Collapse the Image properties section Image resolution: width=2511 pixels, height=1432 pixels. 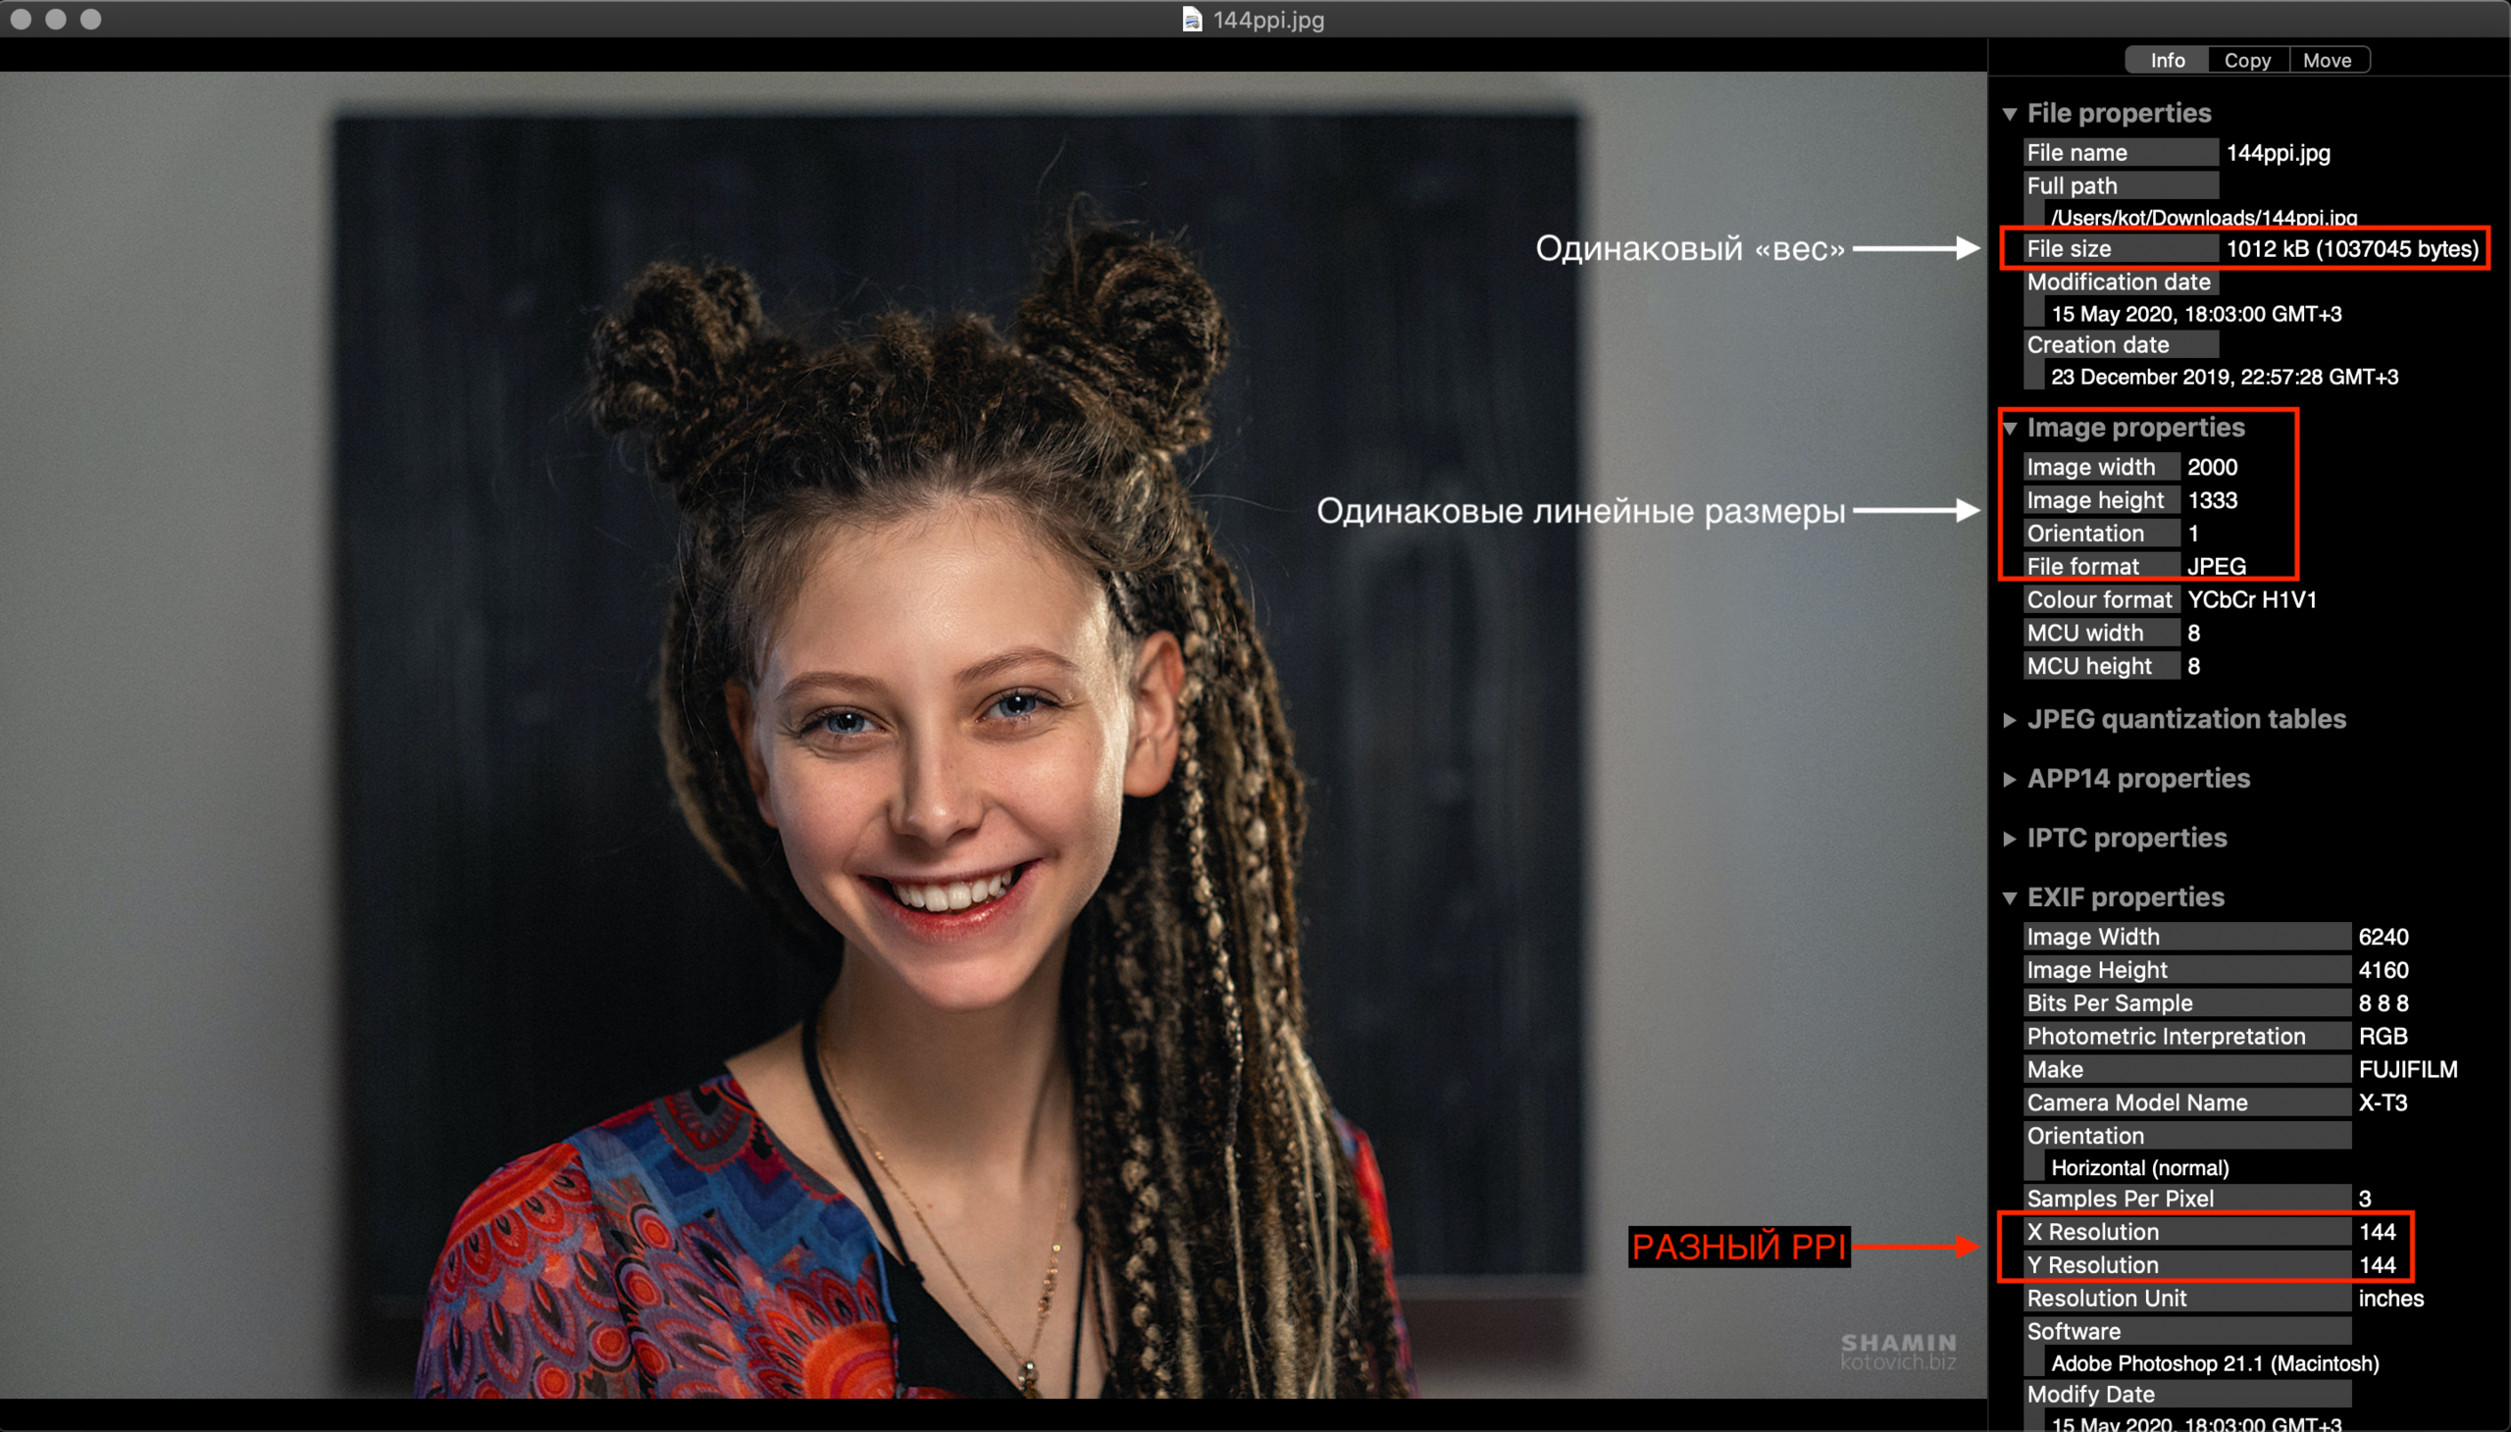2011,428
